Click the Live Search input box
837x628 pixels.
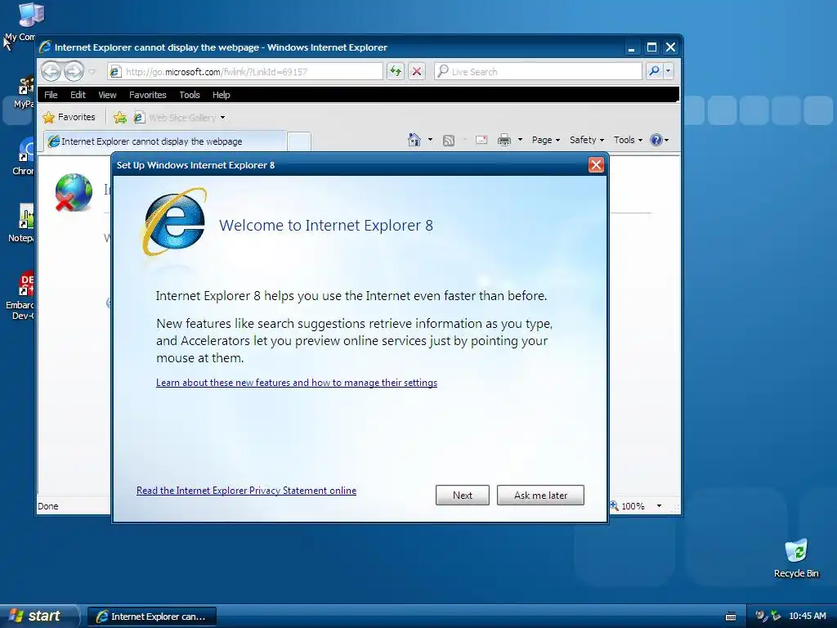539,72
